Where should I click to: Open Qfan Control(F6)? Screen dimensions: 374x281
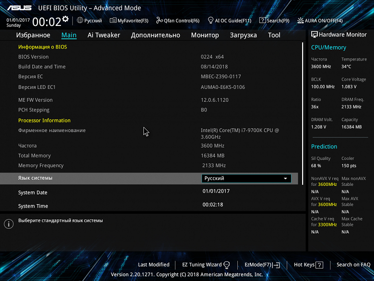point(178,21)
